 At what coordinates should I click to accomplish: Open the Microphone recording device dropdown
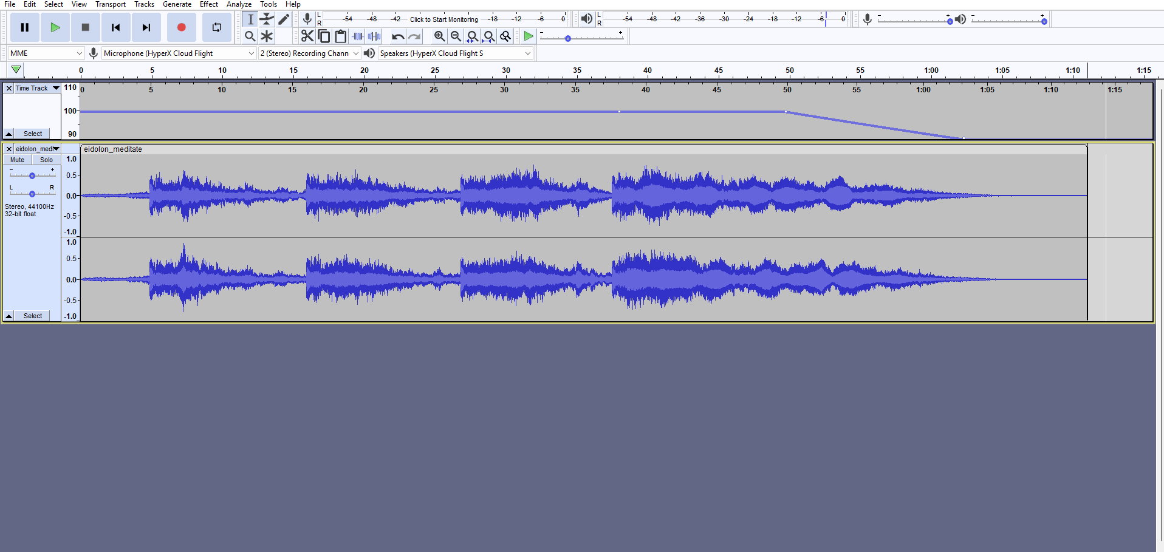pyautogui.click(x=179, y=53)
